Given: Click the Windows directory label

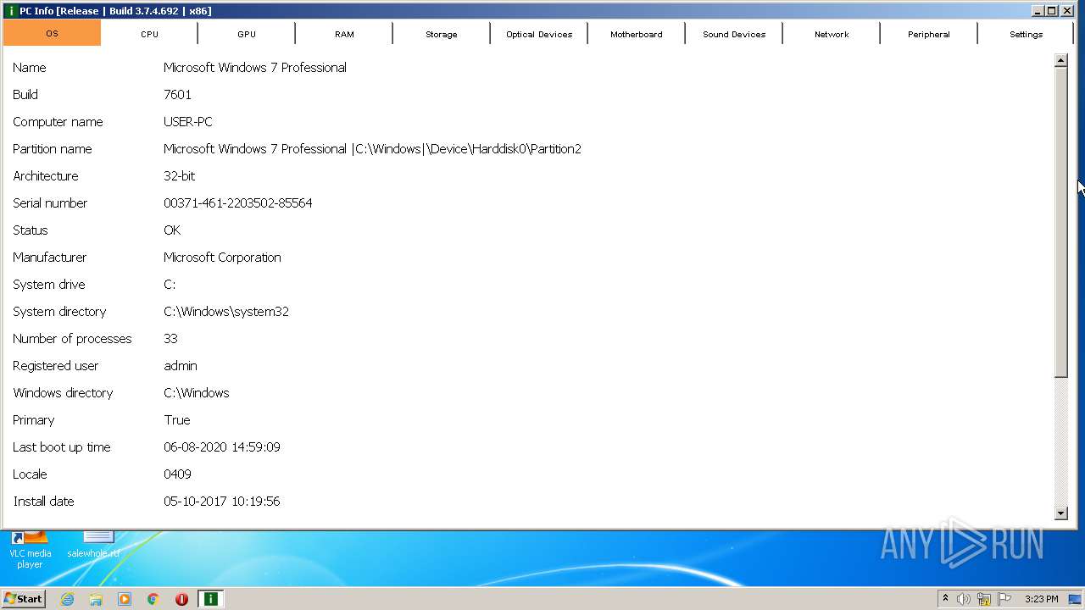Looking at the screenshot, I should click(x=63, y=393).
